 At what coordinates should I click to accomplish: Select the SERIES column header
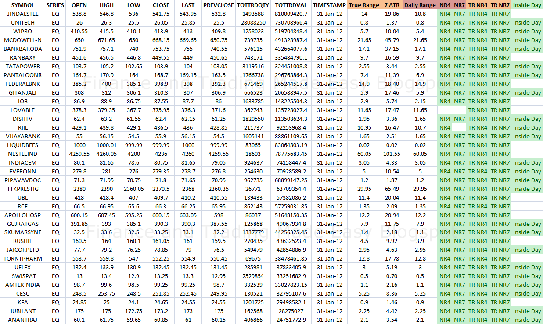coord(55,5)
